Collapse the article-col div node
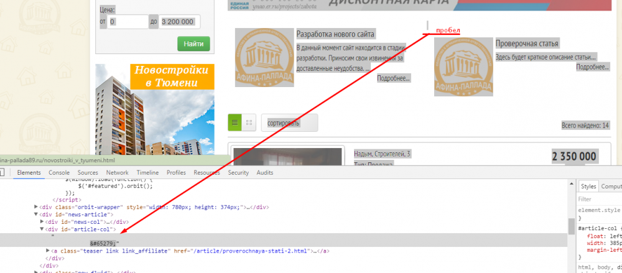Screen dimensions: 622x273 42,229
